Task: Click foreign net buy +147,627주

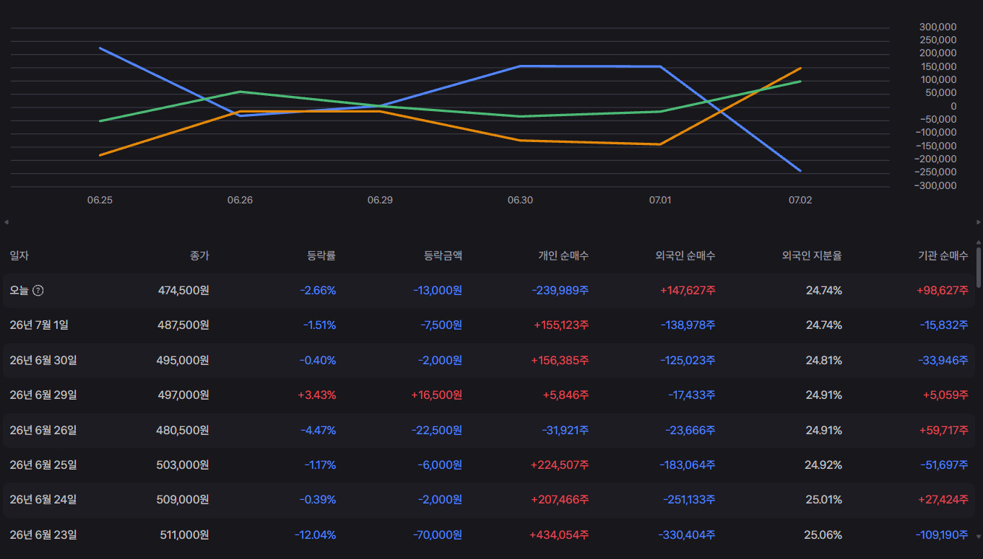Action: click(688, 291)
